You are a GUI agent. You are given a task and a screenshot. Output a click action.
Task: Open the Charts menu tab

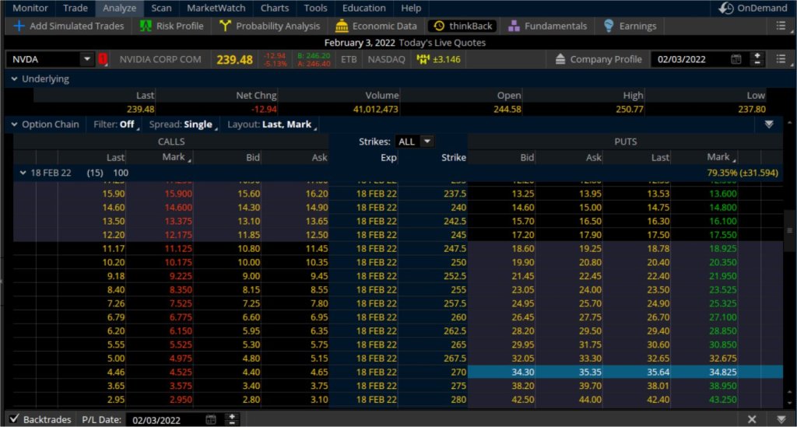point(275,8)
